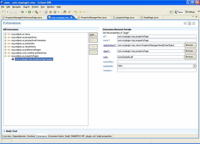Open the Window menu
This screenshot has height=144, width=200.
point(51,7)
